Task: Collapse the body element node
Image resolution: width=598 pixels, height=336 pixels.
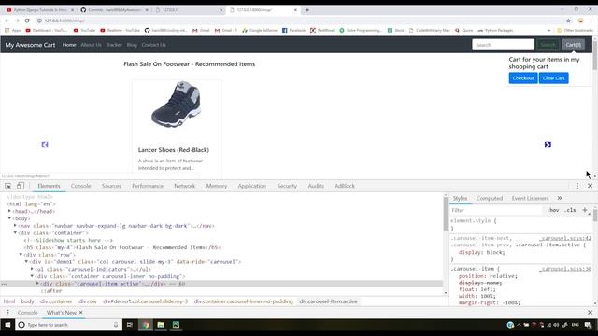Action: click(9, 218)
